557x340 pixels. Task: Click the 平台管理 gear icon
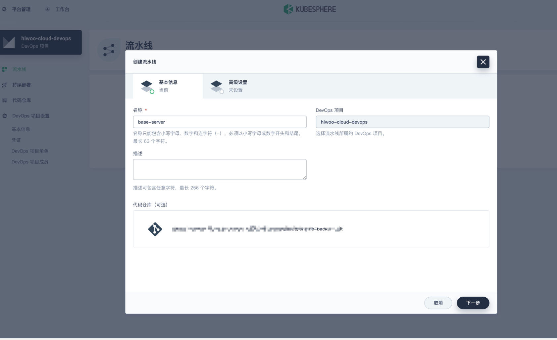coord(4,9)
